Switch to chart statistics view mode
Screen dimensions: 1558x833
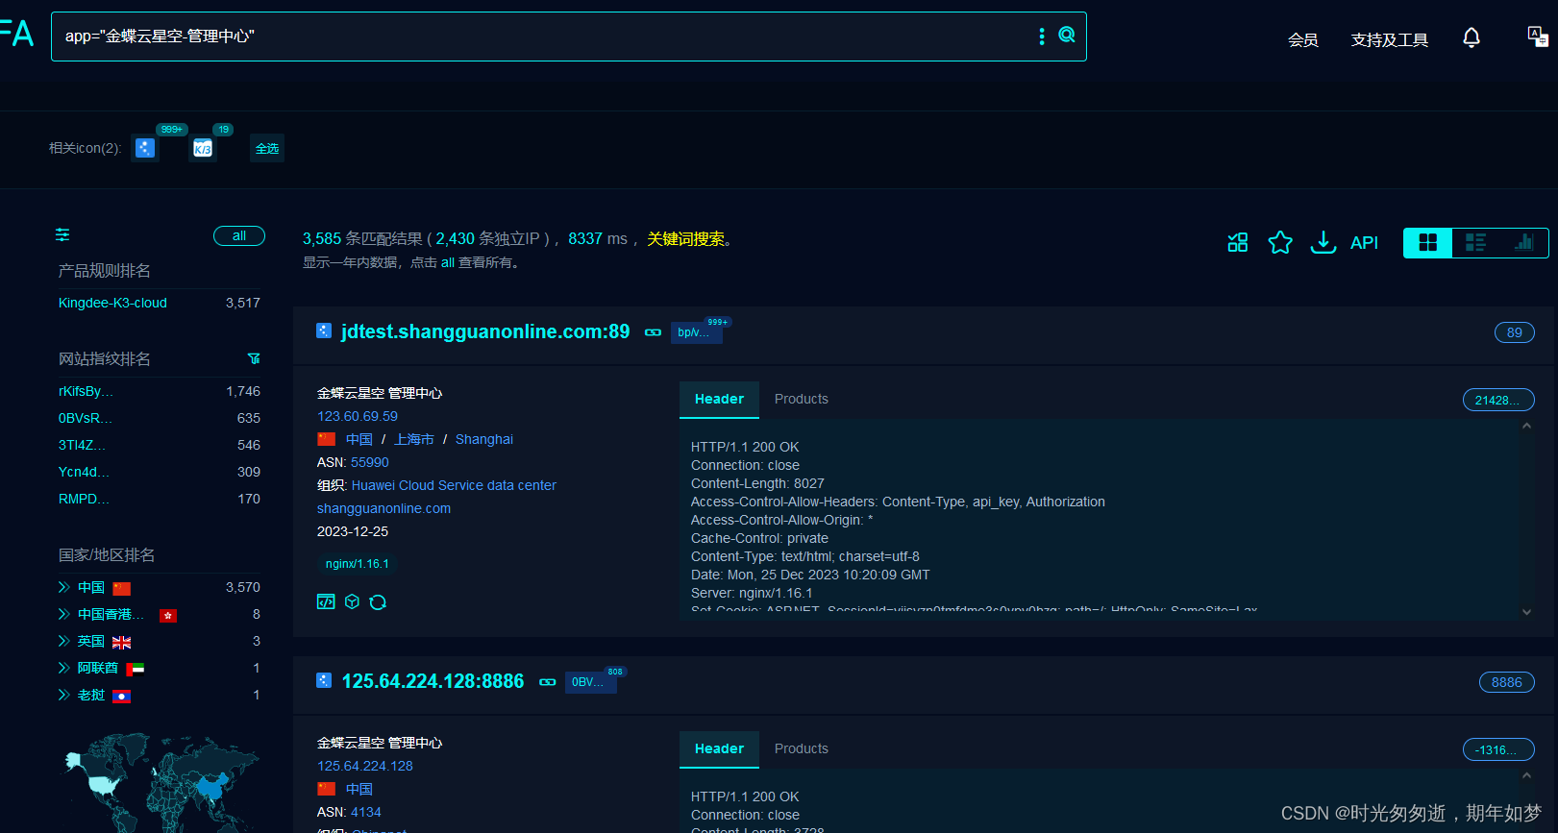point(1523,242)
